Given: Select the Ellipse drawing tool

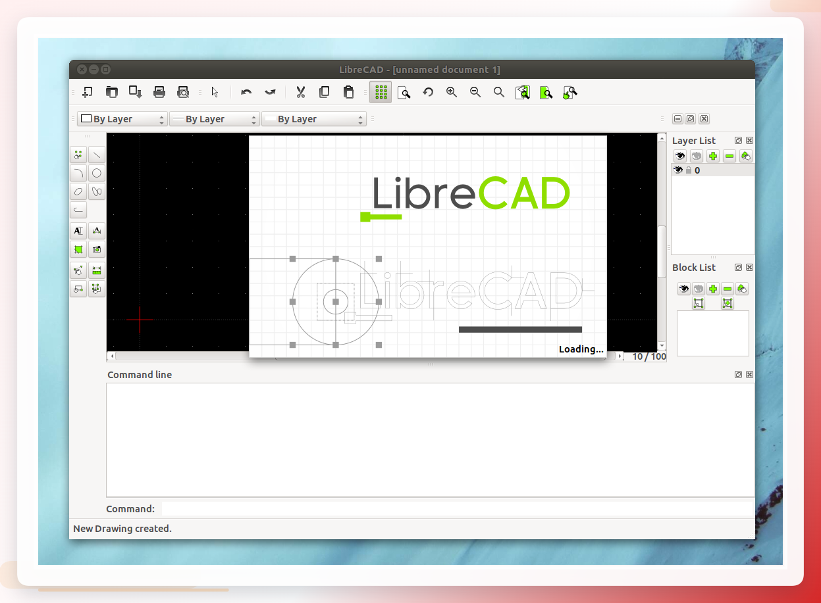Looking at the screenshot, I should click(78, 192).
